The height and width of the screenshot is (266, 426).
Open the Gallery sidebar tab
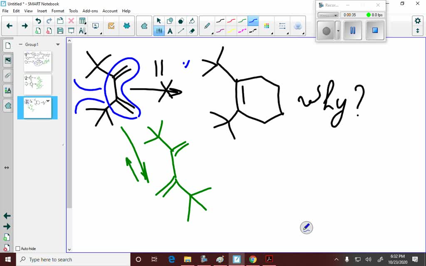point(8,60)
